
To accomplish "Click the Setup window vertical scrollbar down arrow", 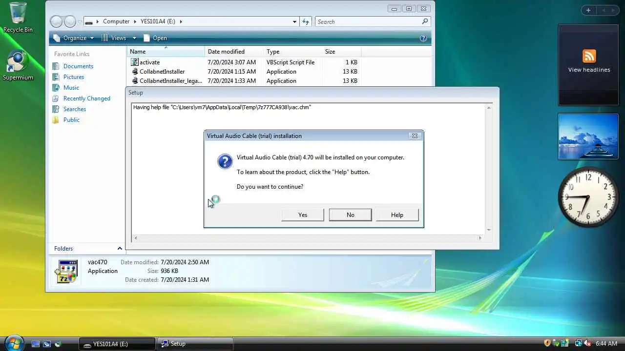I will click(x=489, y=230).
